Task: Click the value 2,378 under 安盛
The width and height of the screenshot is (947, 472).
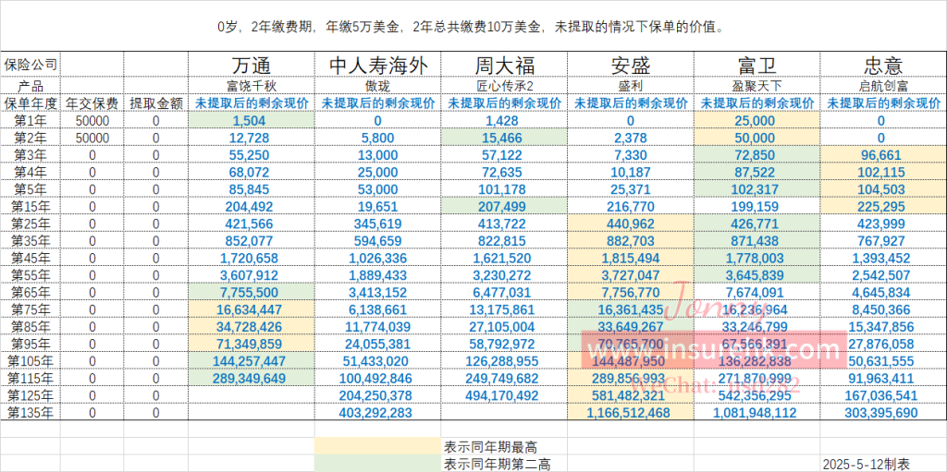Action: coord(631,139)
